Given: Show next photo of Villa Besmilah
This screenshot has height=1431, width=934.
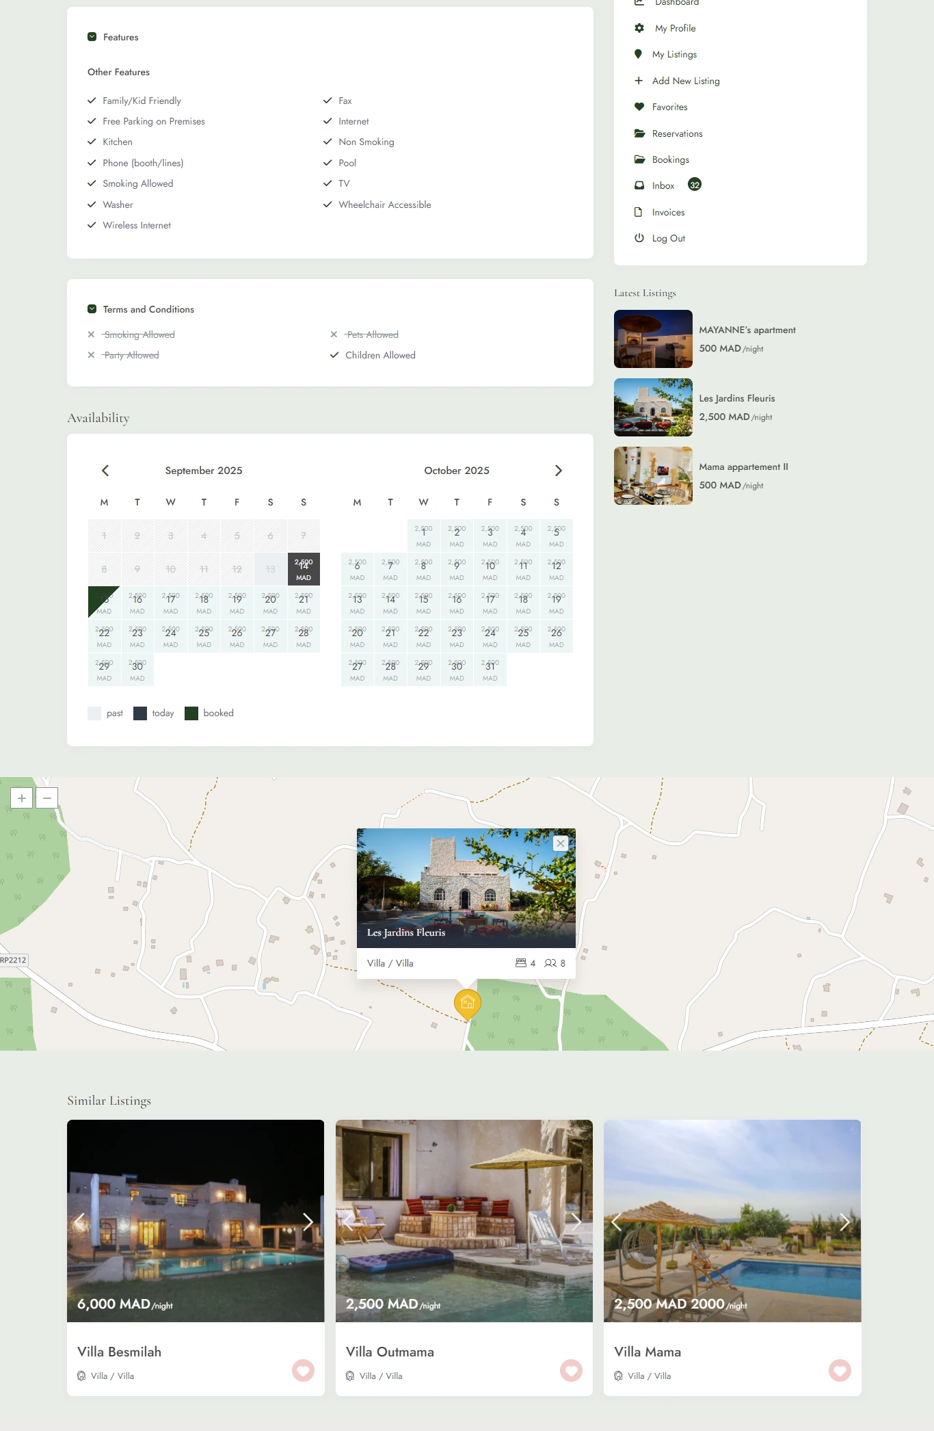Looking at the screenshot, I should click(308, 1222).
